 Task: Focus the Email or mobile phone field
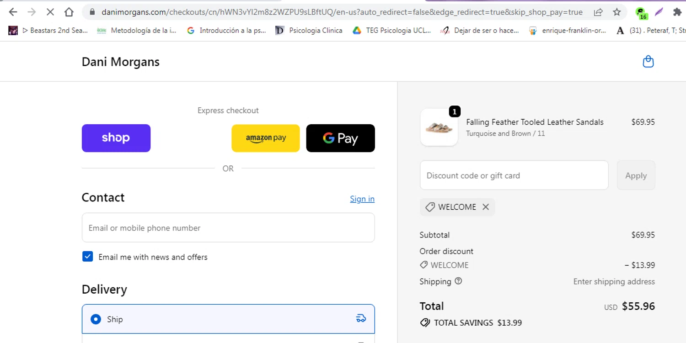click(228, 227)
